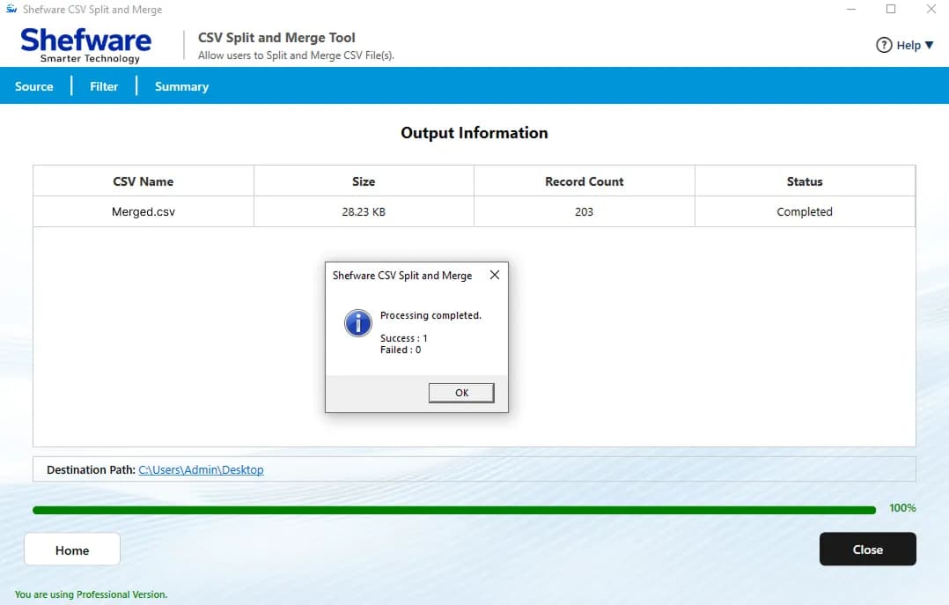Screen dimensions: 949x605
Task: Close the Shefware main window
Action: (931, 9)
